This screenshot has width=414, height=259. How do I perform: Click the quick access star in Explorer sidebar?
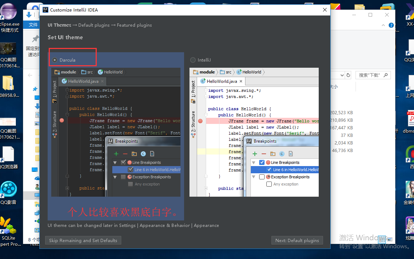35,89
